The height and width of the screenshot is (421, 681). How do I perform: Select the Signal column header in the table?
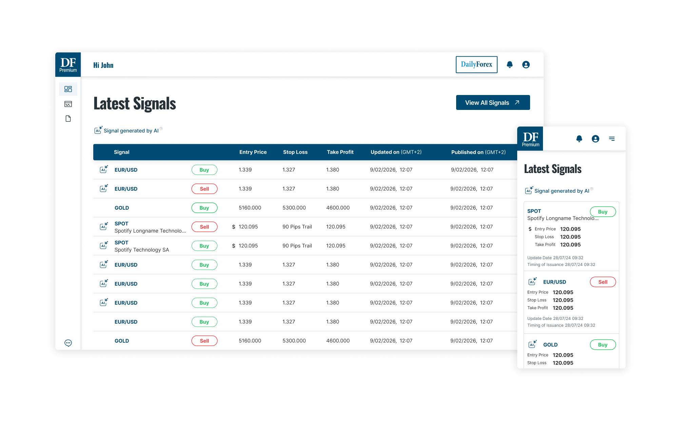[121, 152]
